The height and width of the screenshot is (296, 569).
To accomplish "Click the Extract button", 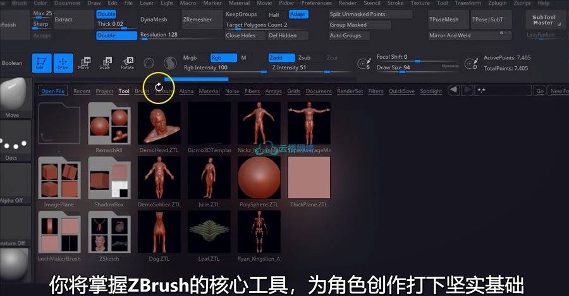I will pyautogui.click(x=74, y=20).
